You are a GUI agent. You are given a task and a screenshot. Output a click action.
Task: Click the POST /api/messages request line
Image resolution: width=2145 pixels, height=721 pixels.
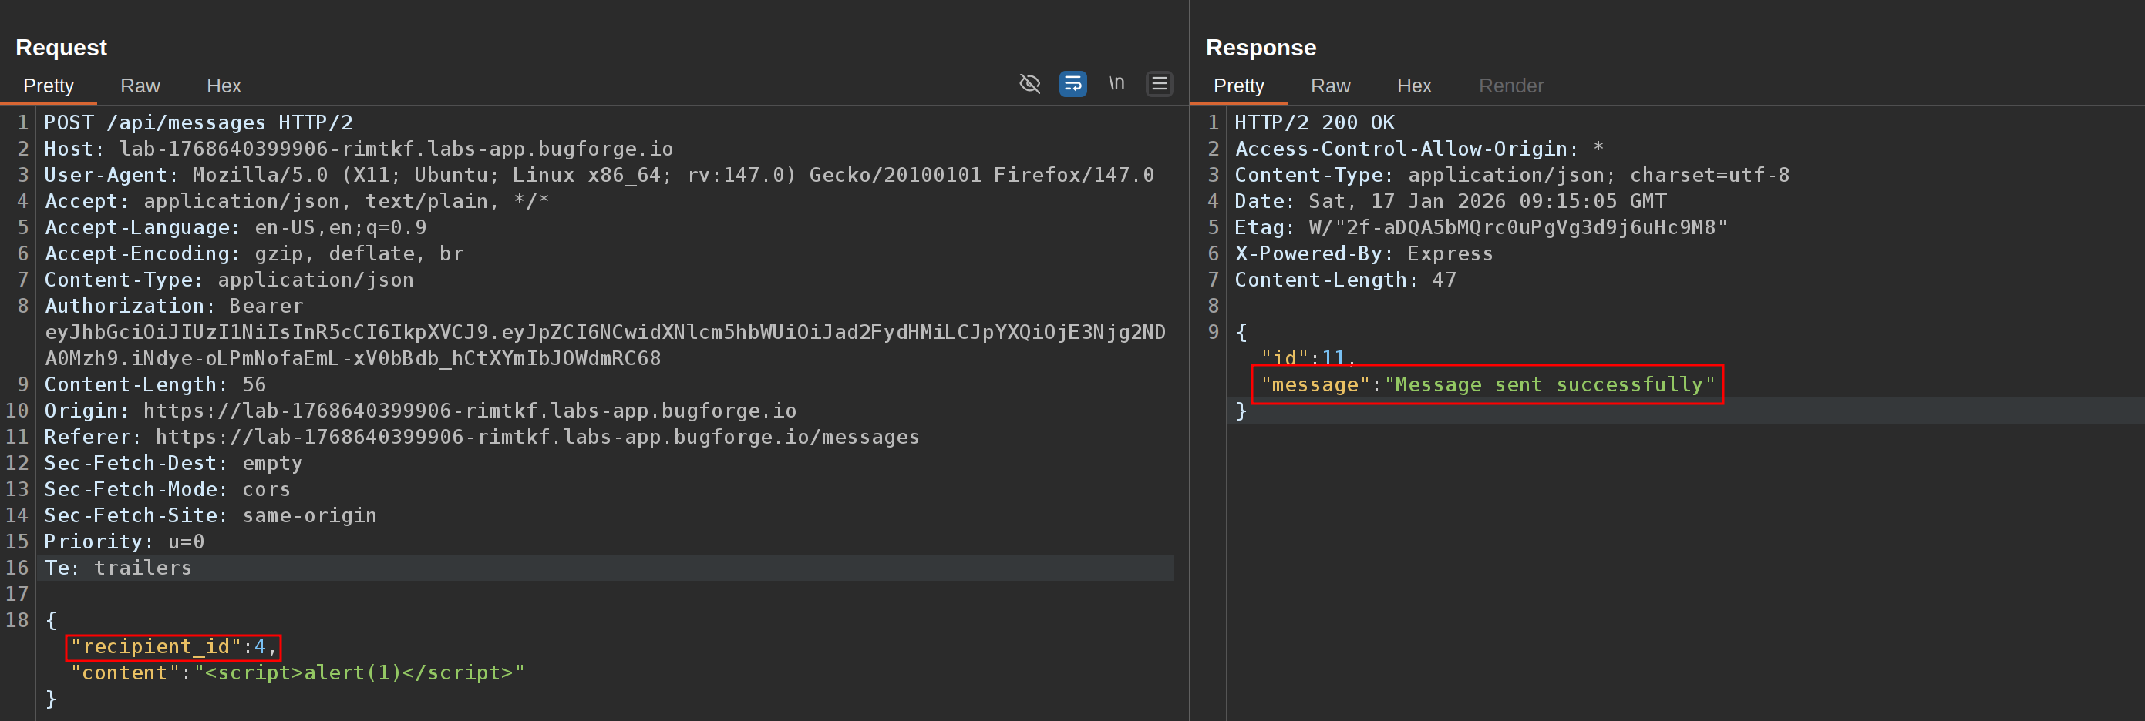coord(198,123)
